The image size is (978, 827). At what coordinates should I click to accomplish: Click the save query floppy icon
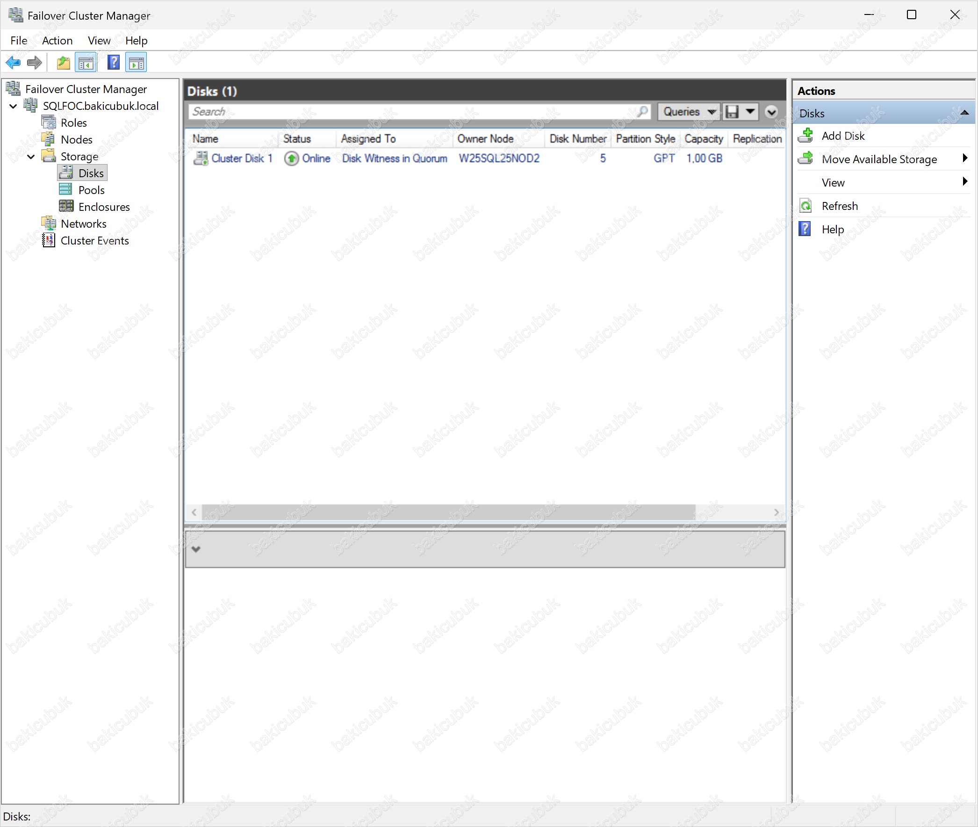tap(732, 112)
